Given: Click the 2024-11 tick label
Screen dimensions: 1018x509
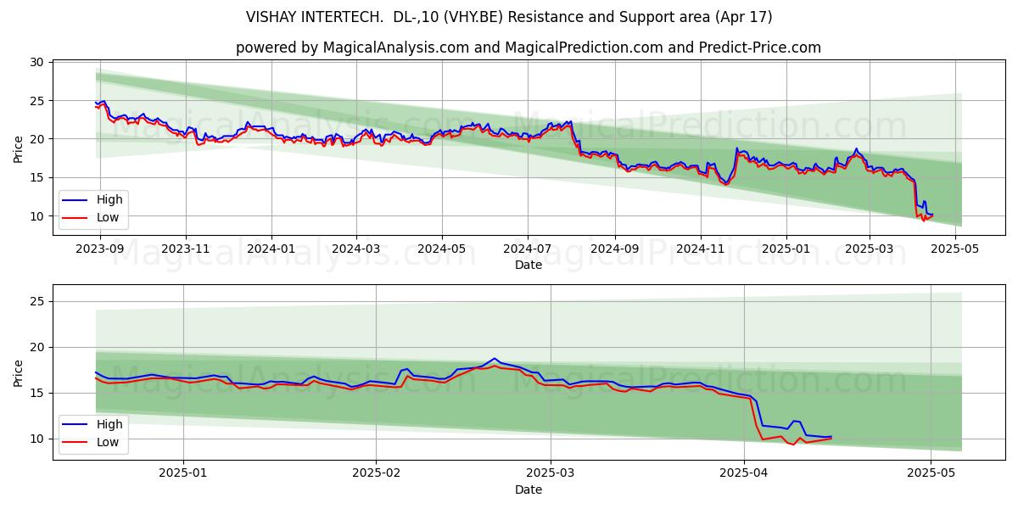Looking at the screenshot, I should [x=701, y=249].
